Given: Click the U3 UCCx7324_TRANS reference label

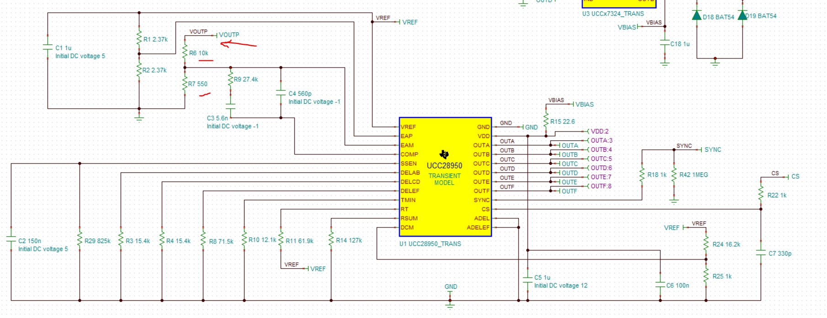Looking at the screenshot, I should click(613, 13).
